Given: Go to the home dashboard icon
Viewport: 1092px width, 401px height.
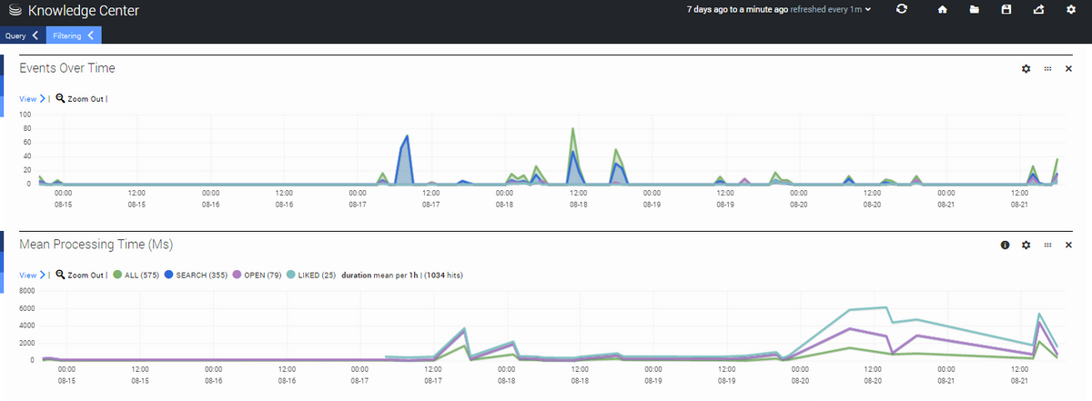Looking at the screenshot, I should coord(943,10).
